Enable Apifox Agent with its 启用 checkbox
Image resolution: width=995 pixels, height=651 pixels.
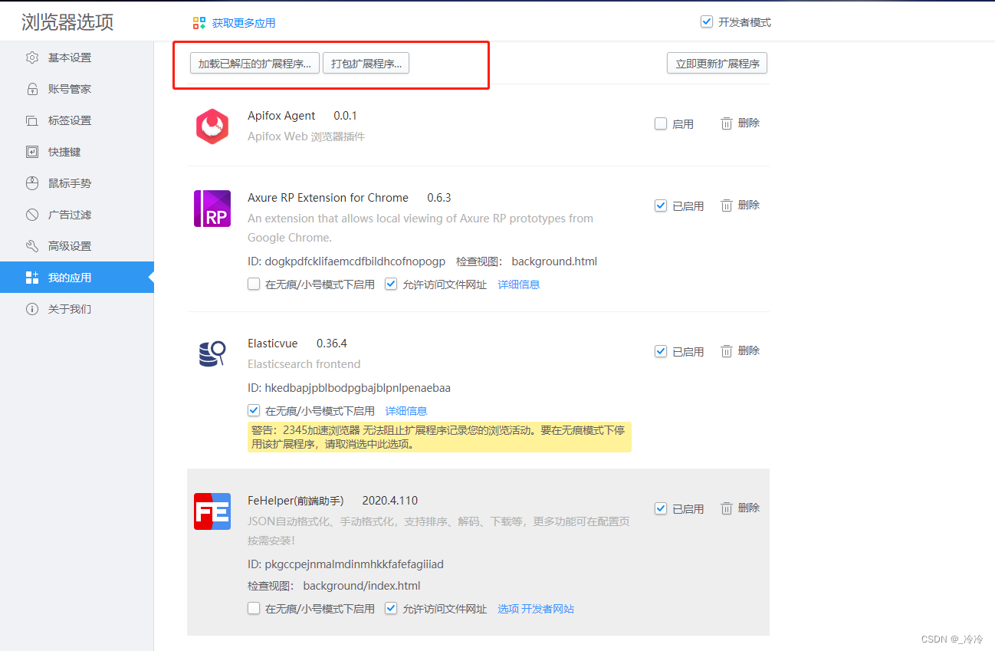tap(661, 123)
